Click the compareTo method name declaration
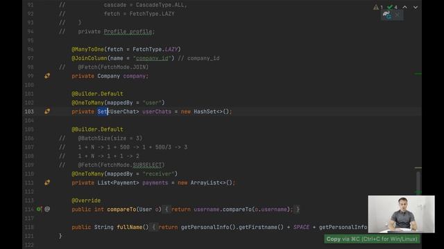Screen dimensions: 444x249 coord(121,210)
